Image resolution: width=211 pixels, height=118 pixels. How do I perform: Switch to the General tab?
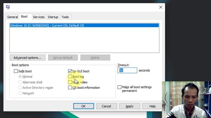(13, 17)
